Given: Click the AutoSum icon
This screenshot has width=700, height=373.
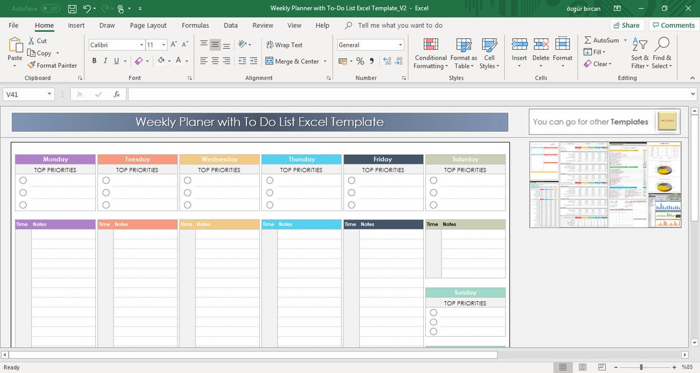Looking at the screenshot, I should click(x=587, y=40).
